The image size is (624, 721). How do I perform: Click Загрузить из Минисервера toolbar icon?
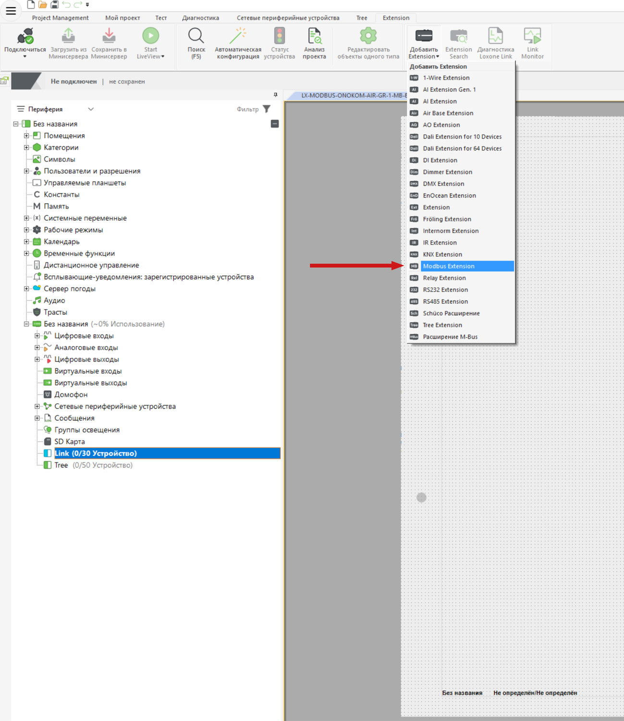point(68,37)
